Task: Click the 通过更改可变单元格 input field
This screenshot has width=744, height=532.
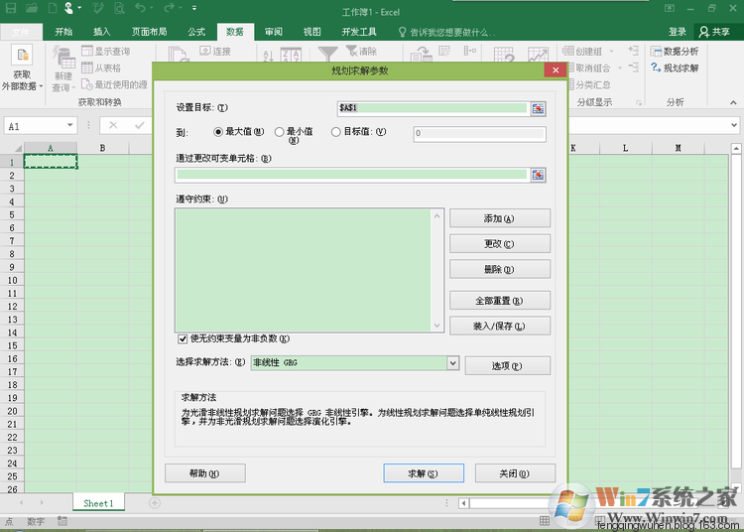Action: tap(351, 175)
